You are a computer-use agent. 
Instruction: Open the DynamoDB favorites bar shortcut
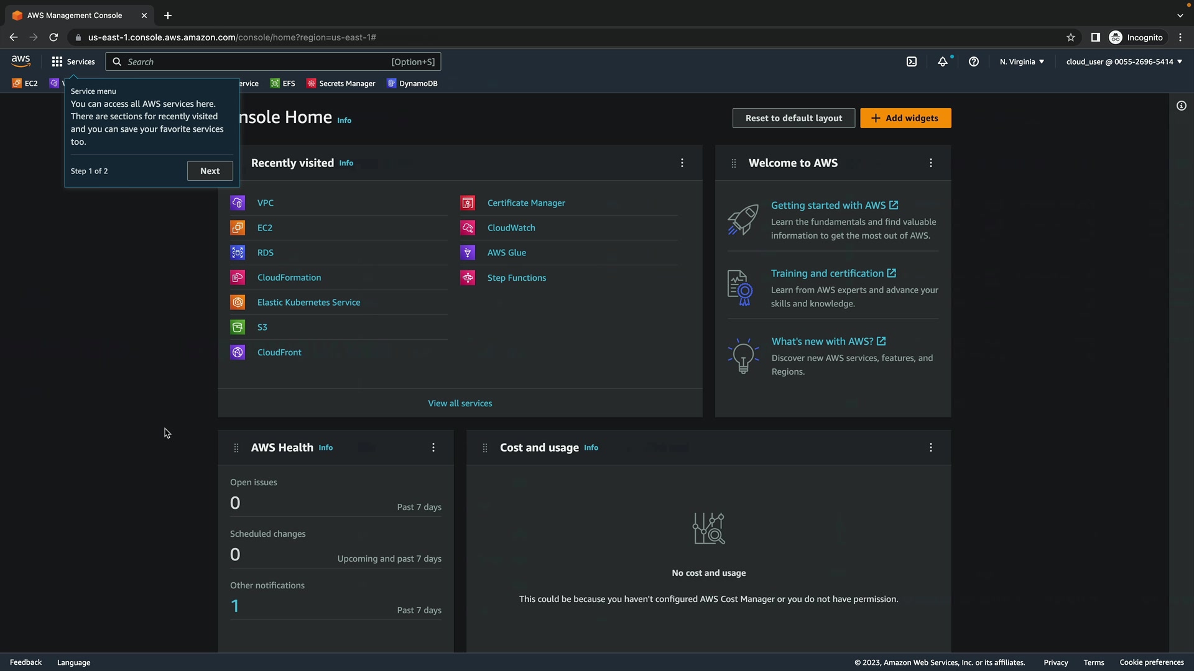tap(412, 83)
